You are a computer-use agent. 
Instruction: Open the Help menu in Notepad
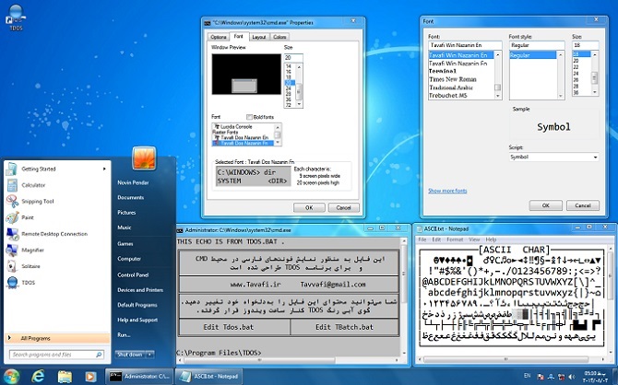[x=491, y=239]
